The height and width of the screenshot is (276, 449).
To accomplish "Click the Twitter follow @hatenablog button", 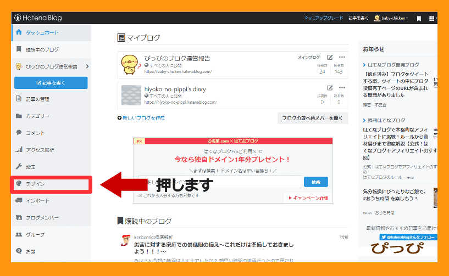I will (408, 237).
